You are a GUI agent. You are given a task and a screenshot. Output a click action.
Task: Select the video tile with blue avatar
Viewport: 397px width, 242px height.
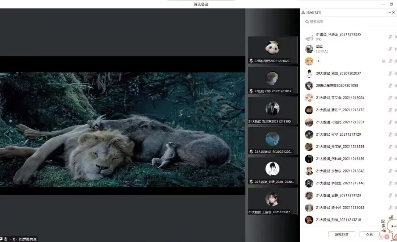point(273,140)
